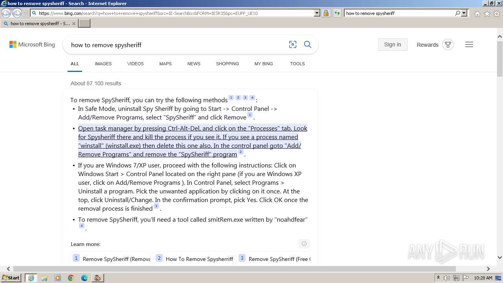Open a new blank tab
503x283 pixels.
click(x=84, y=24)
